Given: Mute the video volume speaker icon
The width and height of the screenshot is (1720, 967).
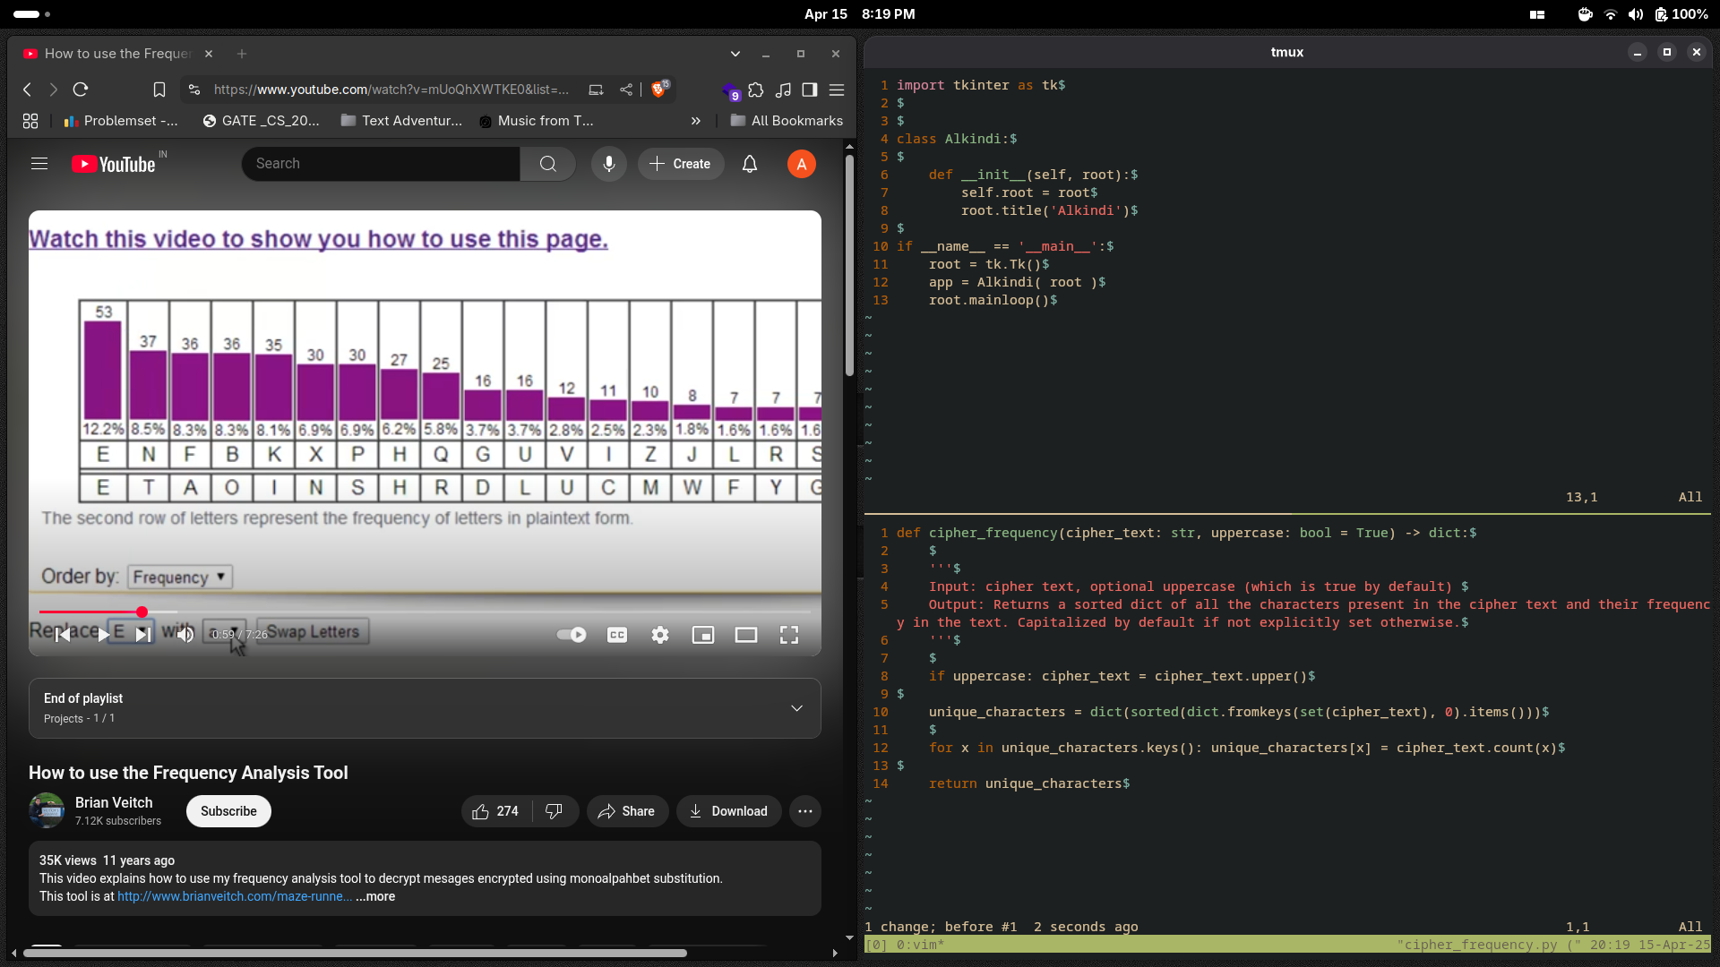Looking at the screenshot, I should pos(185,635).
